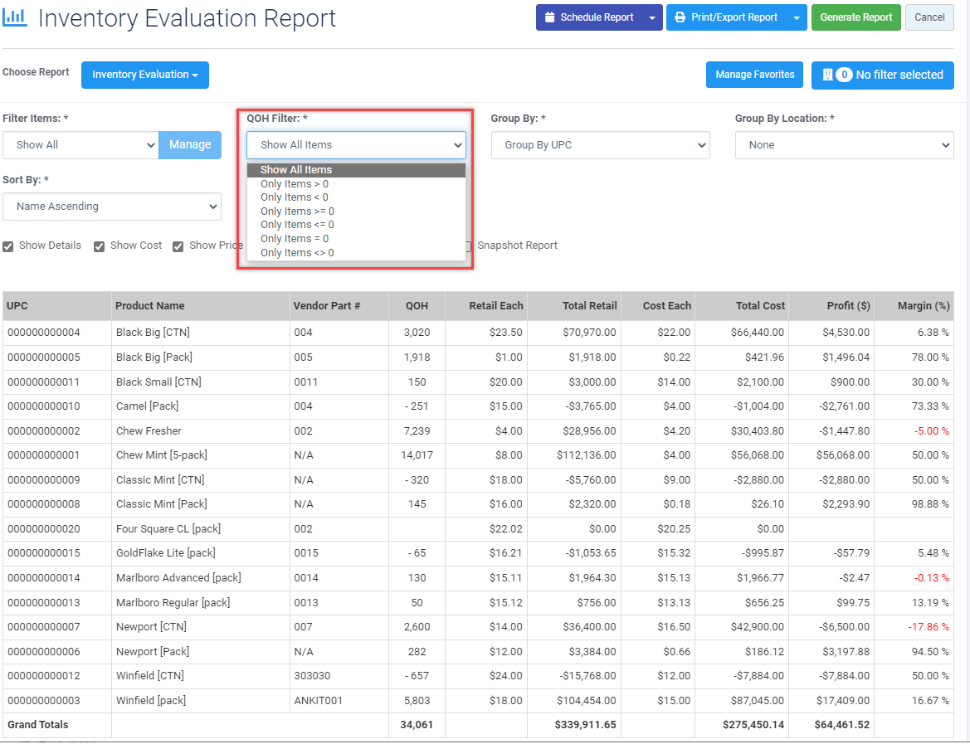Click the Product Name column header
This screenshot has height=744, width=970.
click(201, 306)
